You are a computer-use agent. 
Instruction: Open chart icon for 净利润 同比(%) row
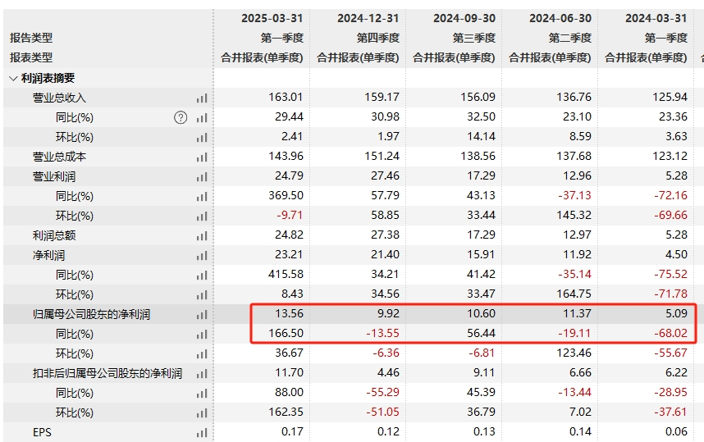202,276
